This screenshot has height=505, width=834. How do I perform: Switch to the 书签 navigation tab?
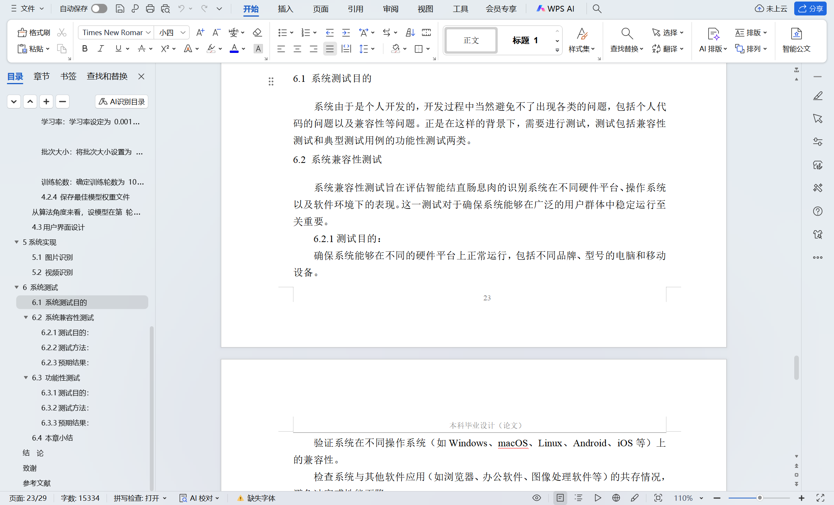68,76
